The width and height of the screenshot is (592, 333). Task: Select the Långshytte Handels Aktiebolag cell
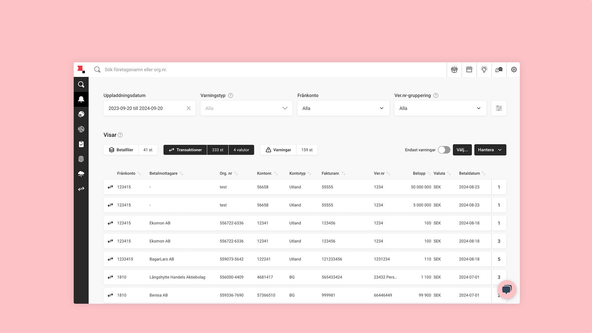[x=177, y=277]
